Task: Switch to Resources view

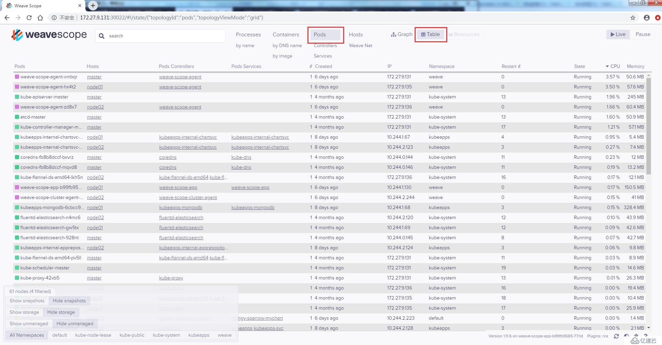Action: (x=464, y=34)
